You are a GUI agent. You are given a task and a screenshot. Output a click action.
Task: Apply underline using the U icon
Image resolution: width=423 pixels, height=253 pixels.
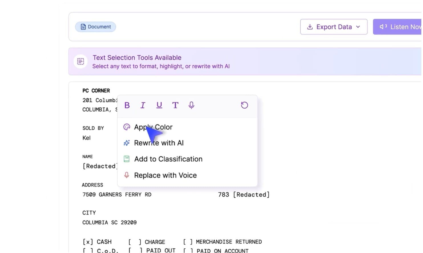click(159, 105)
